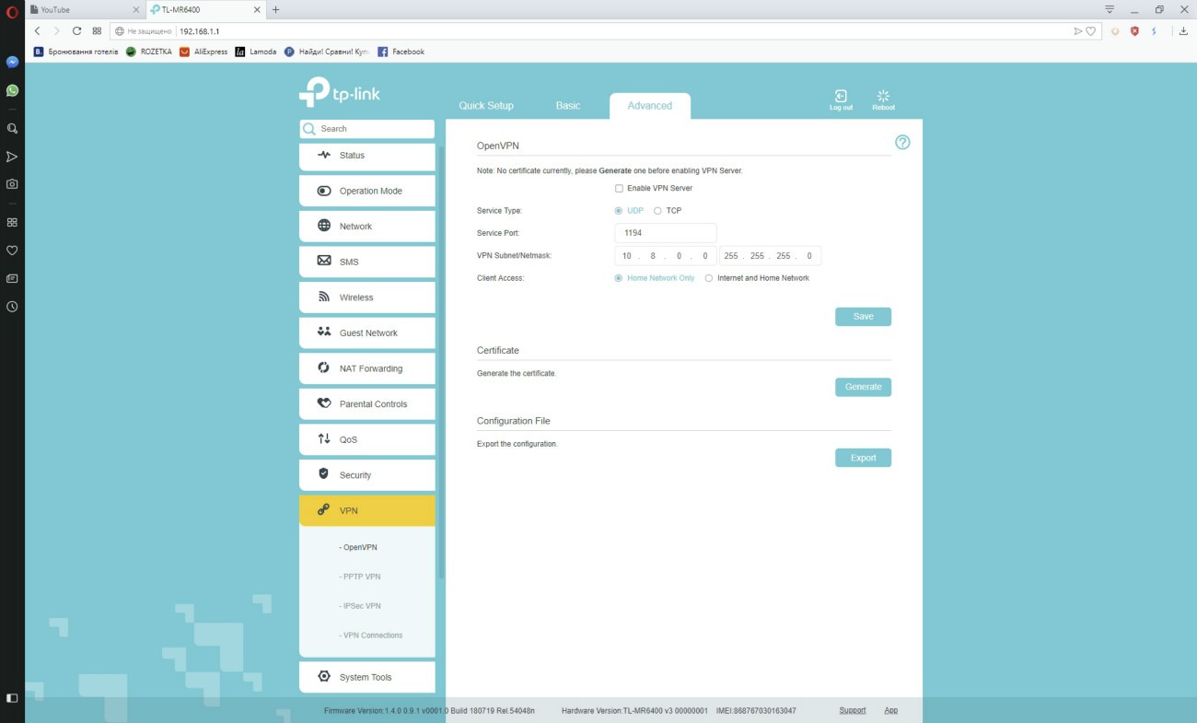Click the Generate certificate button
The image size is (1197, 723).
[863, 387]
